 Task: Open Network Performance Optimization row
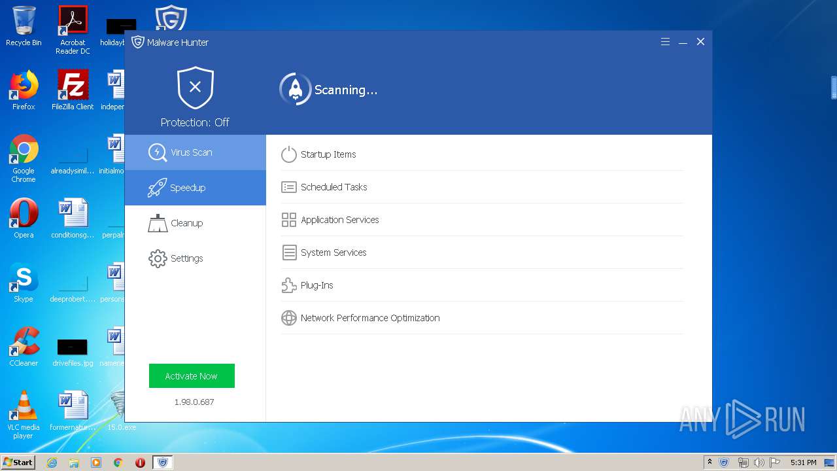[x=482, y=318]
